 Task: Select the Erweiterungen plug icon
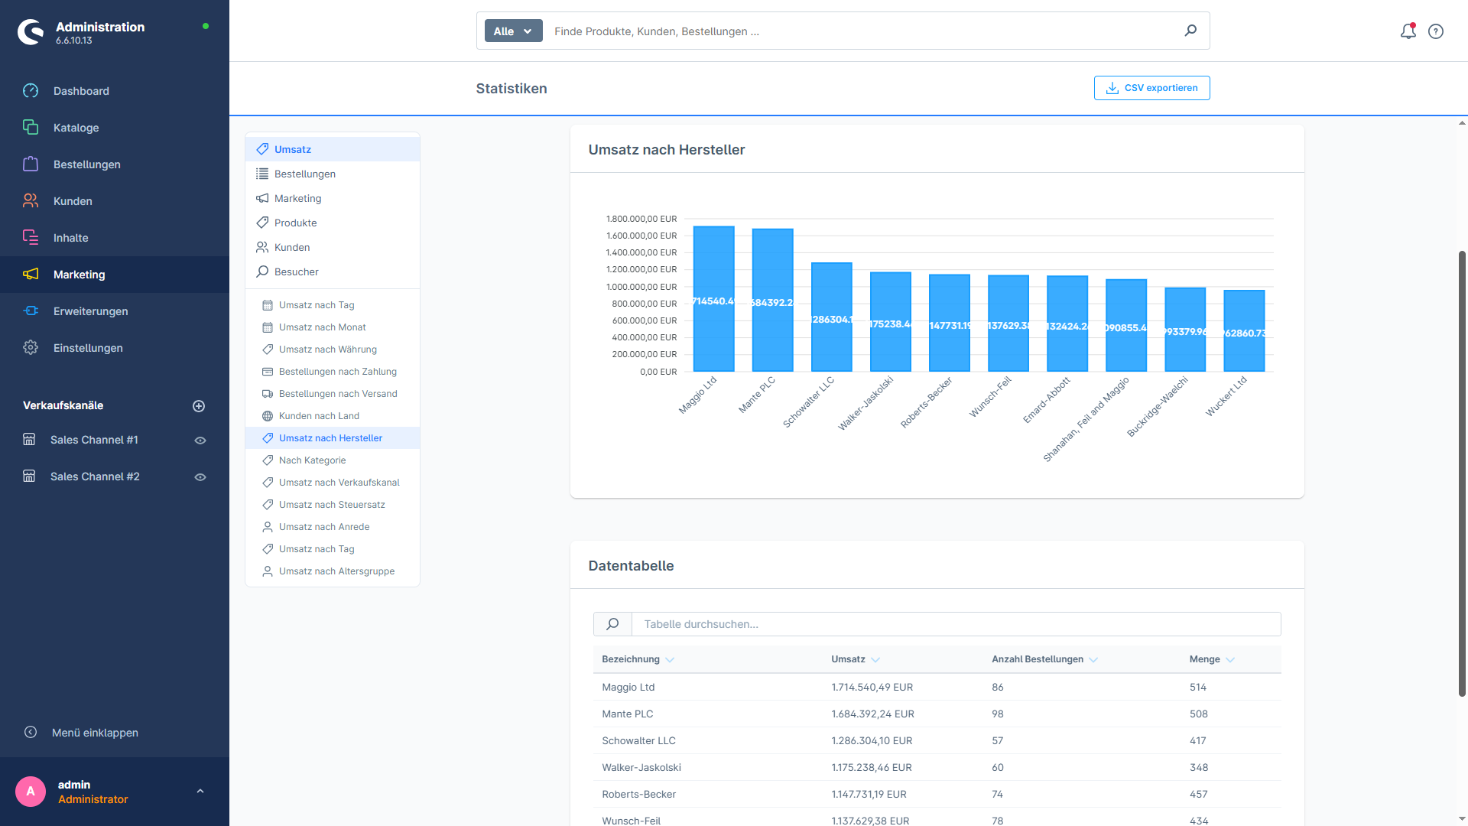(x=31, y=311)
